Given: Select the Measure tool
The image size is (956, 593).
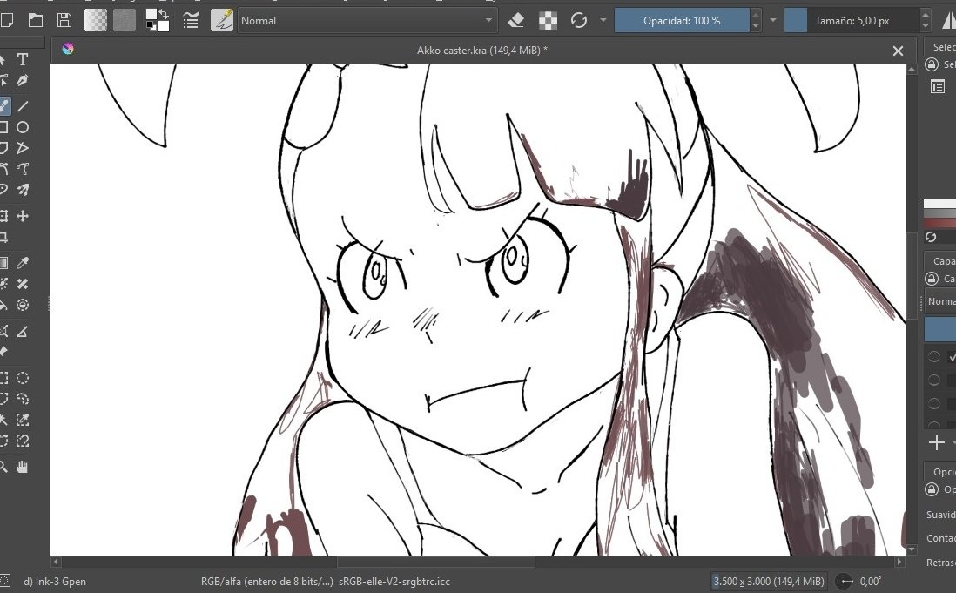Looking at the screenshot, I should click(23, 332).
